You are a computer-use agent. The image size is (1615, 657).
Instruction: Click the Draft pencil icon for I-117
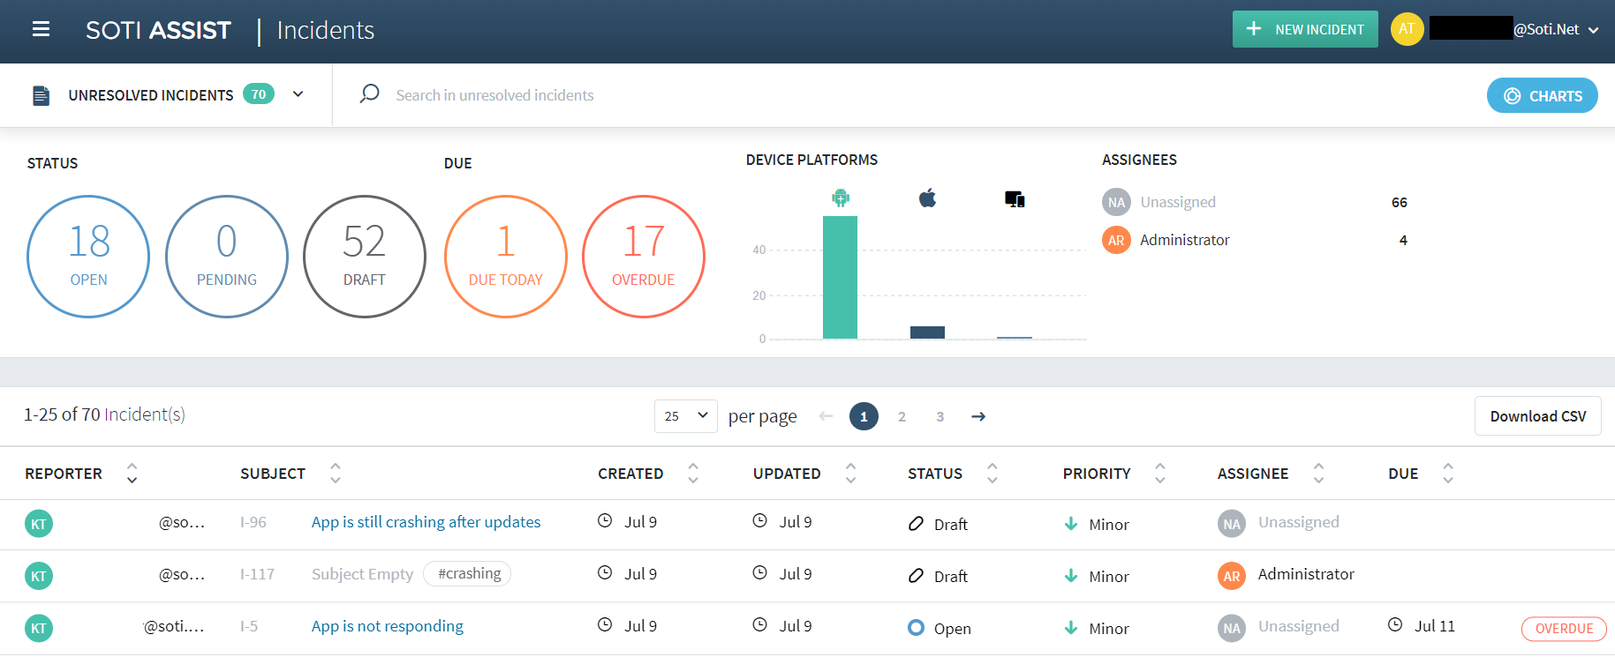(916, 576)
